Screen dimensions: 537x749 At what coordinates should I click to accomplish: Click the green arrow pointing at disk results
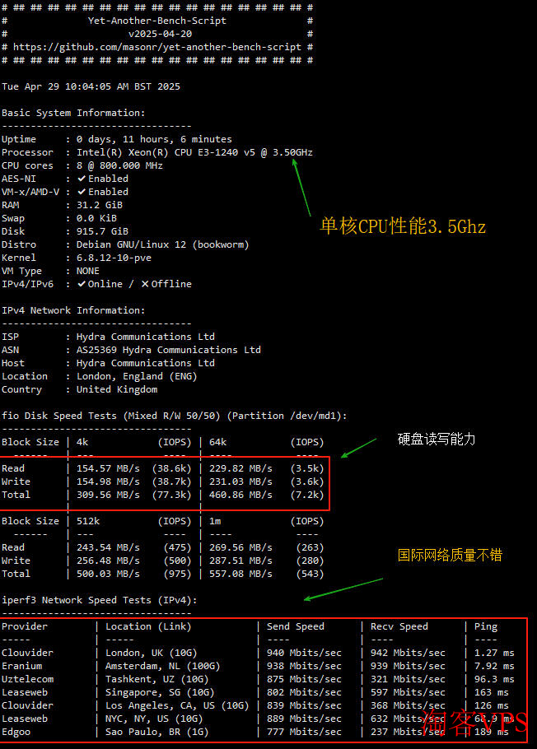tap(358, 447)
